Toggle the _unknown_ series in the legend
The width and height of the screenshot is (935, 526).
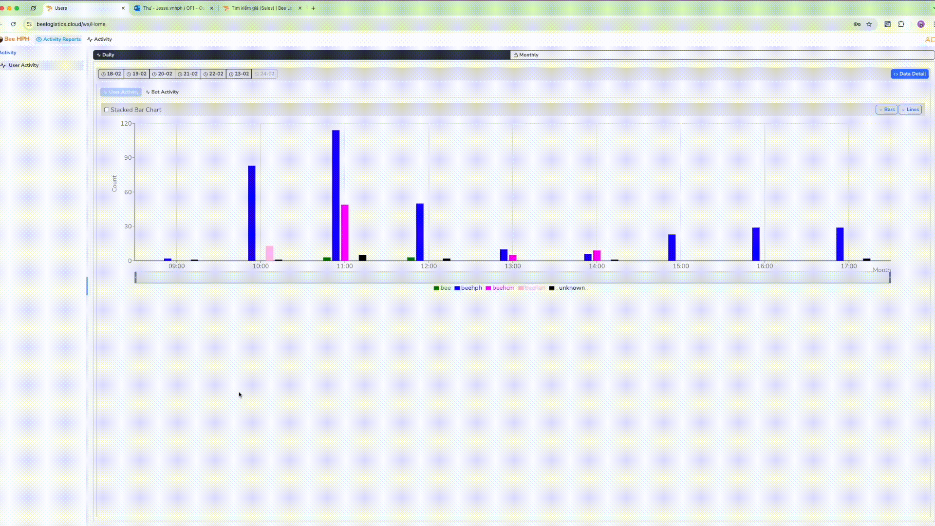568,288
